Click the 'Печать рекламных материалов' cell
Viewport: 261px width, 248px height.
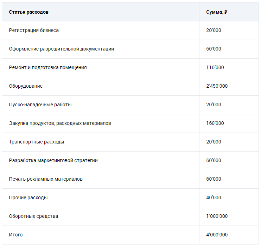pyautogui.click(x=46, y=179)
